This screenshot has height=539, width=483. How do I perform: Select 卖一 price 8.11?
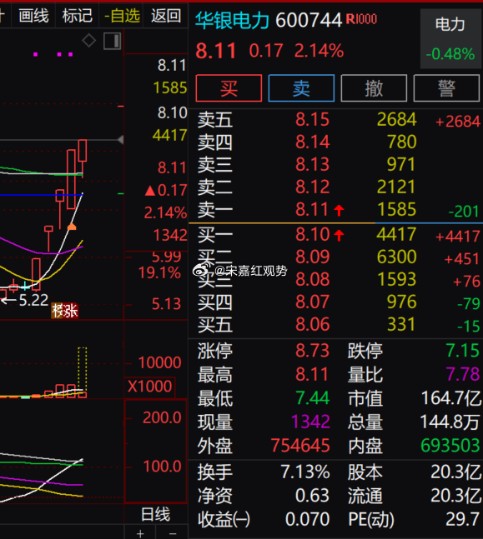point(312,209)
